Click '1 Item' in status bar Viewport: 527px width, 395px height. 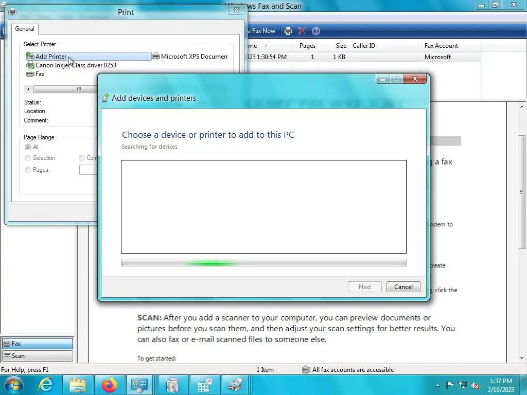(265, 370)
